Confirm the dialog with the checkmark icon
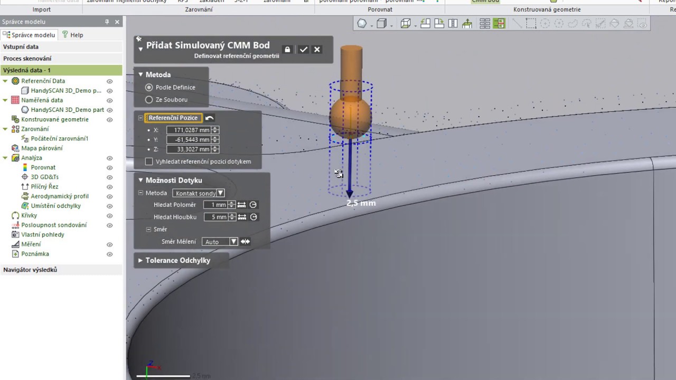676x380 pixels. [x=303, y=50]
